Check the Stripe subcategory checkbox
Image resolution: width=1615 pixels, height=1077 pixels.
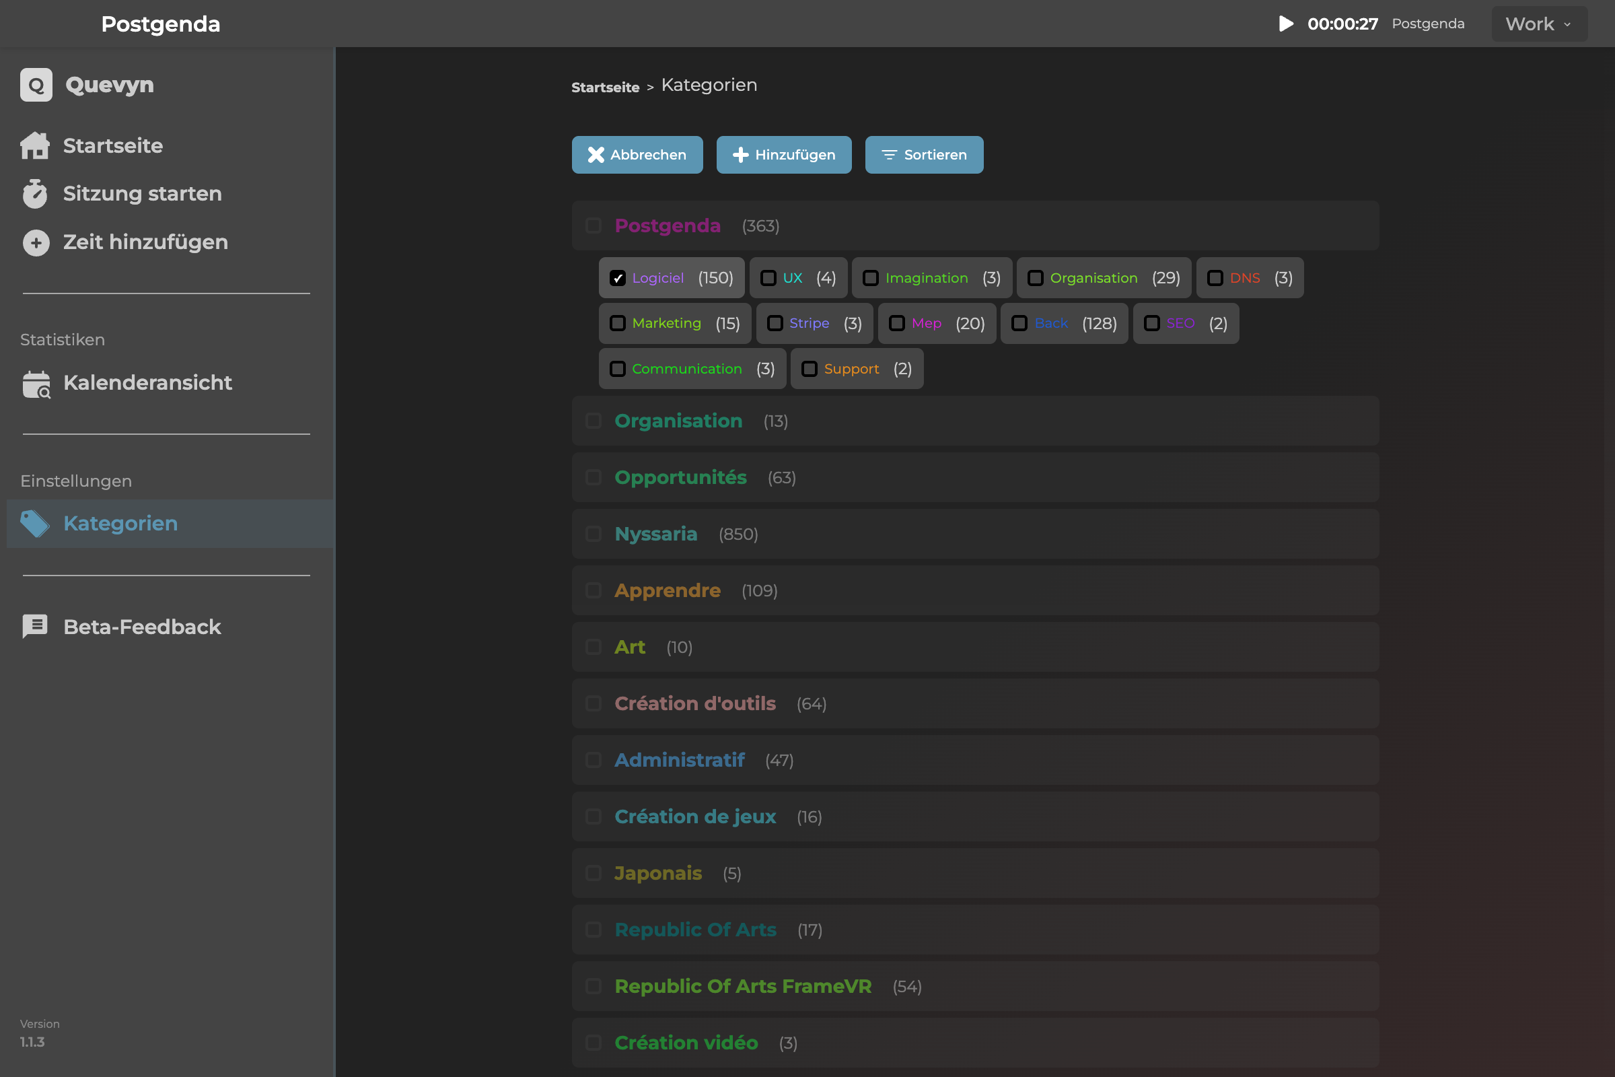tap(775, 324)
